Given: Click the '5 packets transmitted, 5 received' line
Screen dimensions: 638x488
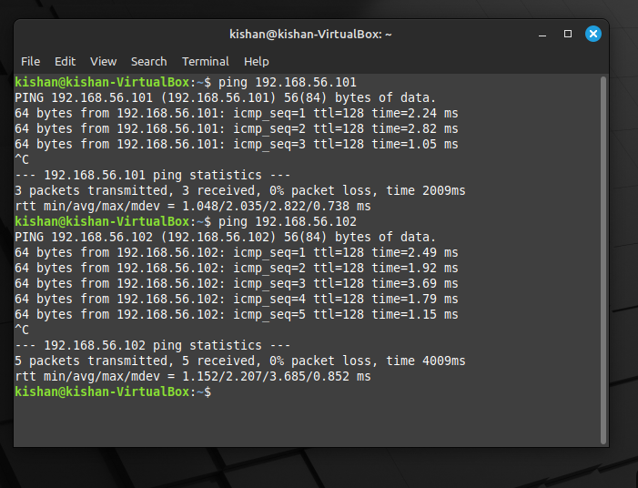Looking at the screenshot, I should [240, 361].
